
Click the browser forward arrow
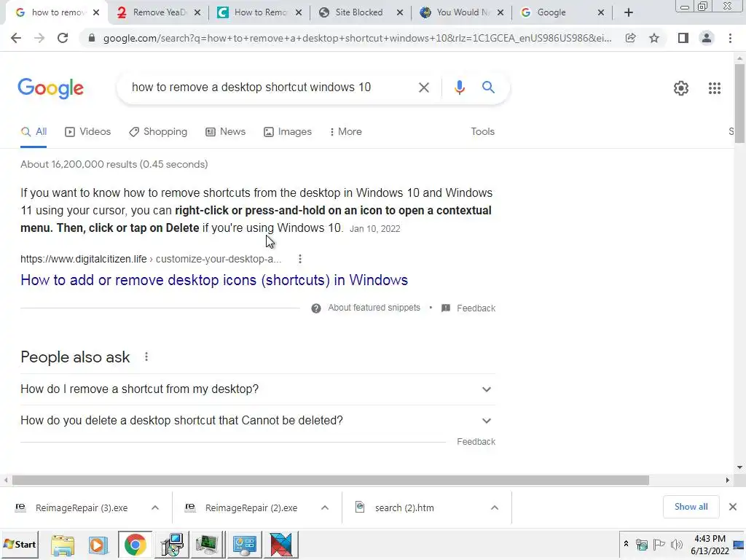(x=39, y=38)
